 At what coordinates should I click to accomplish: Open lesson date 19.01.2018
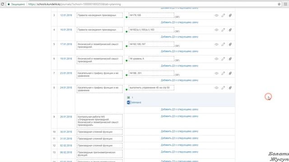point(66,59)
